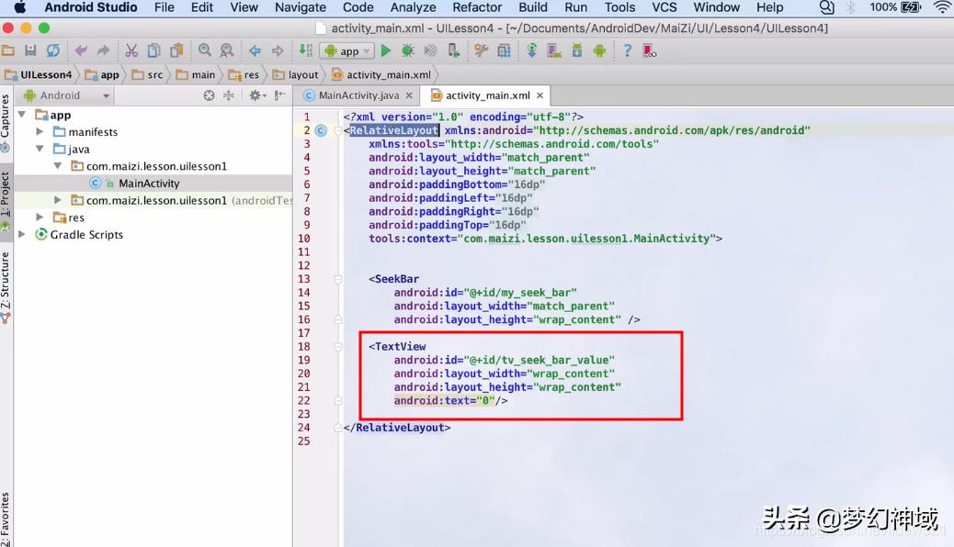Click the Debug bug icon in toolbar
Viewport: 954px width, 547px height.
click(407, 51)
